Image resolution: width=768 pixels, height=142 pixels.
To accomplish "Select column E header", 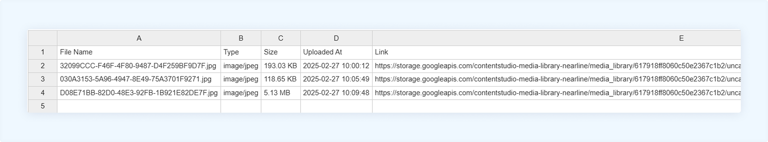I will pyautogui.click(x=557, y=38).
